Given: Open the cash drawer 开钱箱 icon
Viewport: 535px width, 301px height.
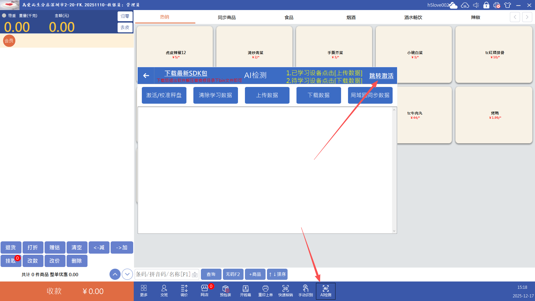Looking at the screenshot, I should [x=245, y=291].
